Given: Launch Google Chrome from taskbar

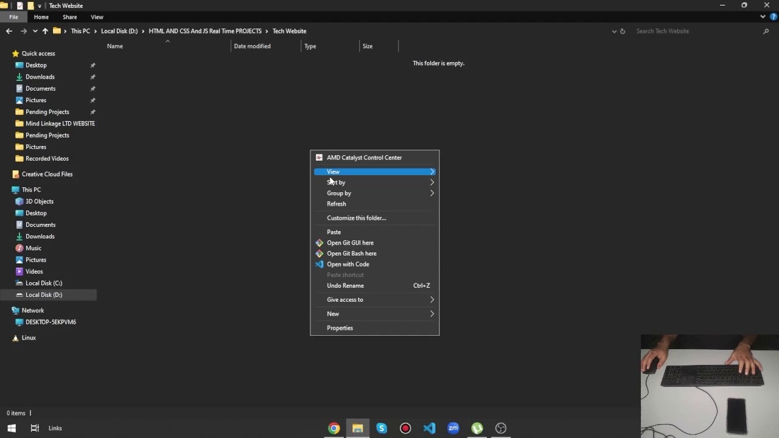Looking at the screenshot, I should pos(334,428).
